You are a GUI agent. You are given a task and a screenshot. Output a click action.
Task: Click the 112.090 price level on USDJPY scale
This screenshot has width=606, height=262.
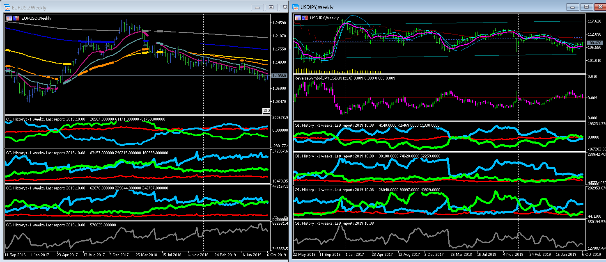595,34
